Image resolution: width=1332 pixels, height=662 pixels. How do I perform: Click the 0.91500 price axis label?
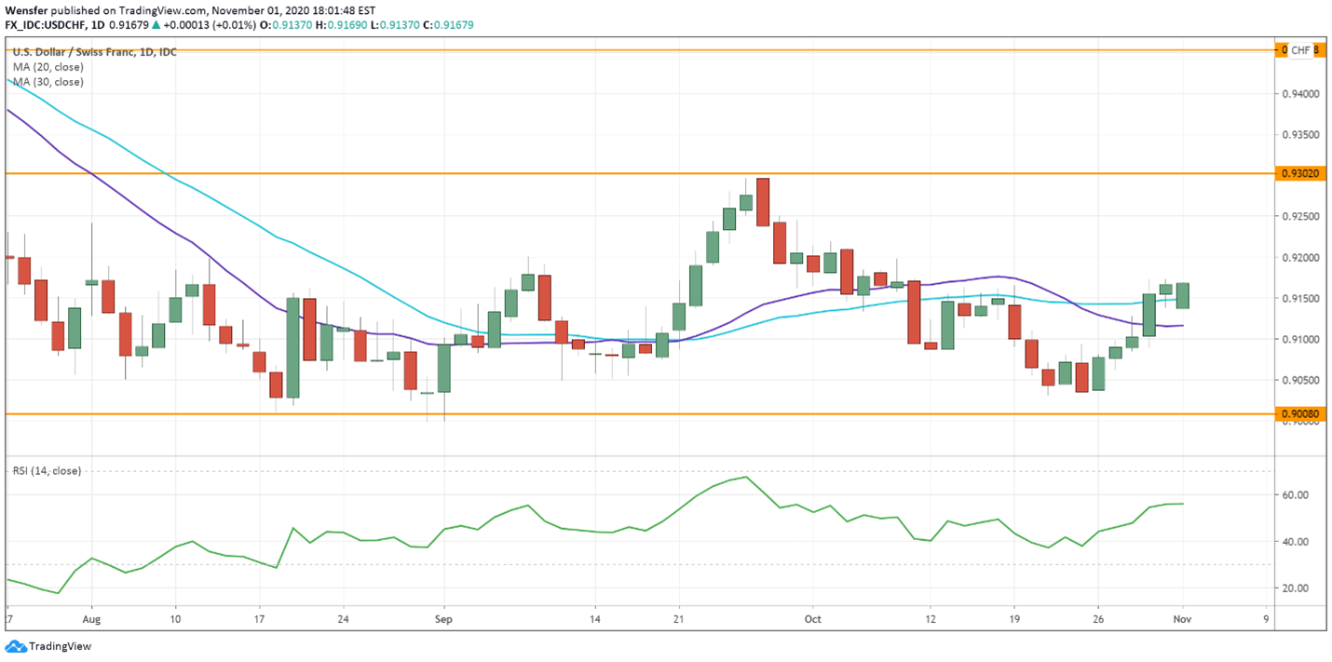(1298, 298)
